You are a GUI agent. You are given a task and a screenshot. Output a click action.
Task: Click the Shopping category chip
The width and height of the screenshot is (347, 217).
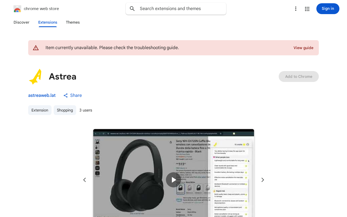tap(65, 110)
